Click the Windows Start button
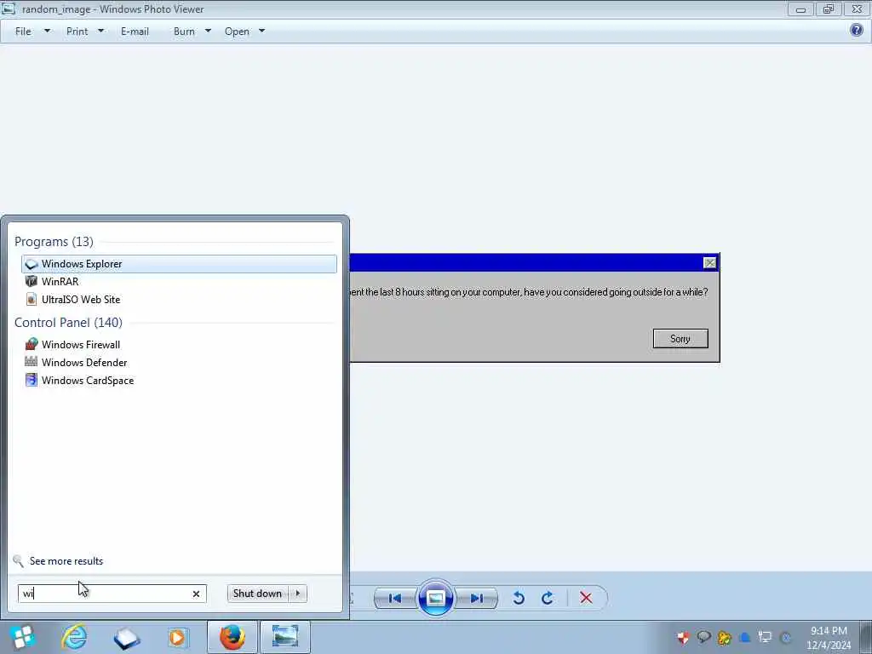 pyautogui.click(x=22, y=637)
